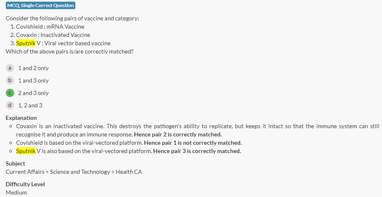
Task: Click the Medium difficulty value
Action: (x=16, y=192)
